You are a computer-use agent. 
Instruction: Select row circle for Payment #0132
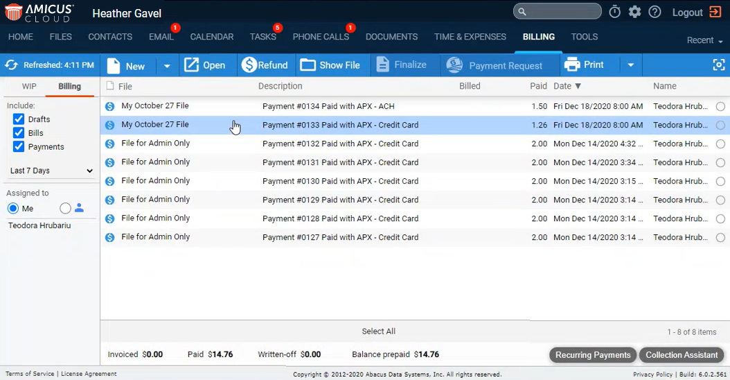(x=720, y=144)
